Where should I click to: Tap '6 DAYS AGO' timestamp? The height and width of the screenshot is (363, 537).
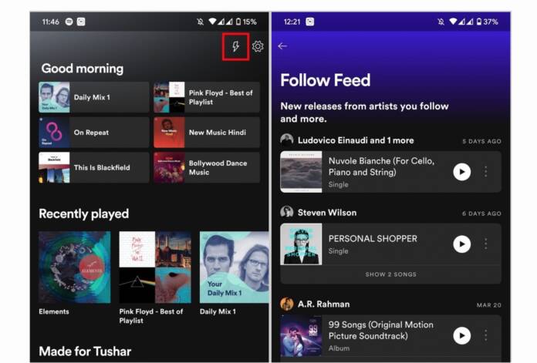(481, 213)
